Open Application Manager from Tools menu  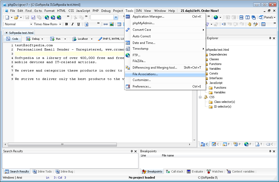coord(165,17)
